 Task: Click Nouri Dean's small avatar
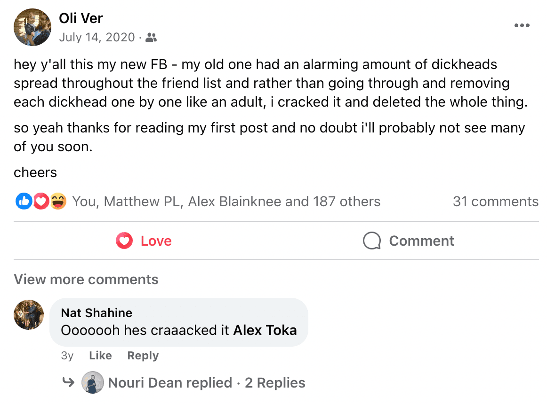92,382
